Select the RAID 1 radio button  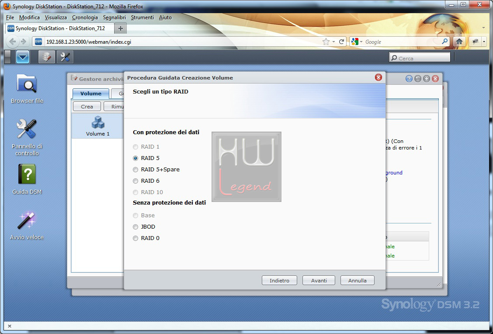[135, 147]
